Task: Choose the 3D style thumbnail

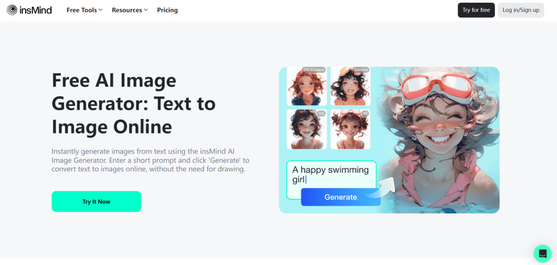Action: tap(350, 129)
